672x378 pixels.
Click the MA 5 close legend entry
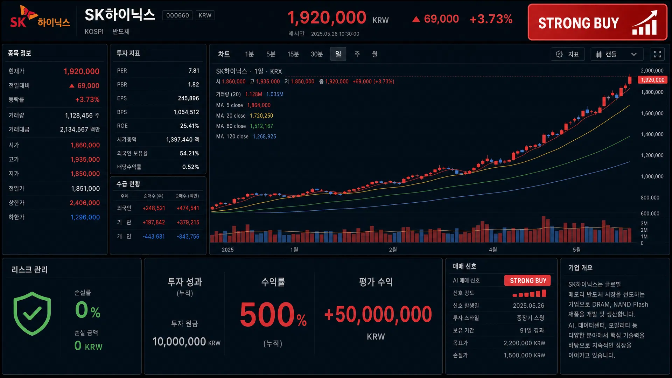[243, 105]
